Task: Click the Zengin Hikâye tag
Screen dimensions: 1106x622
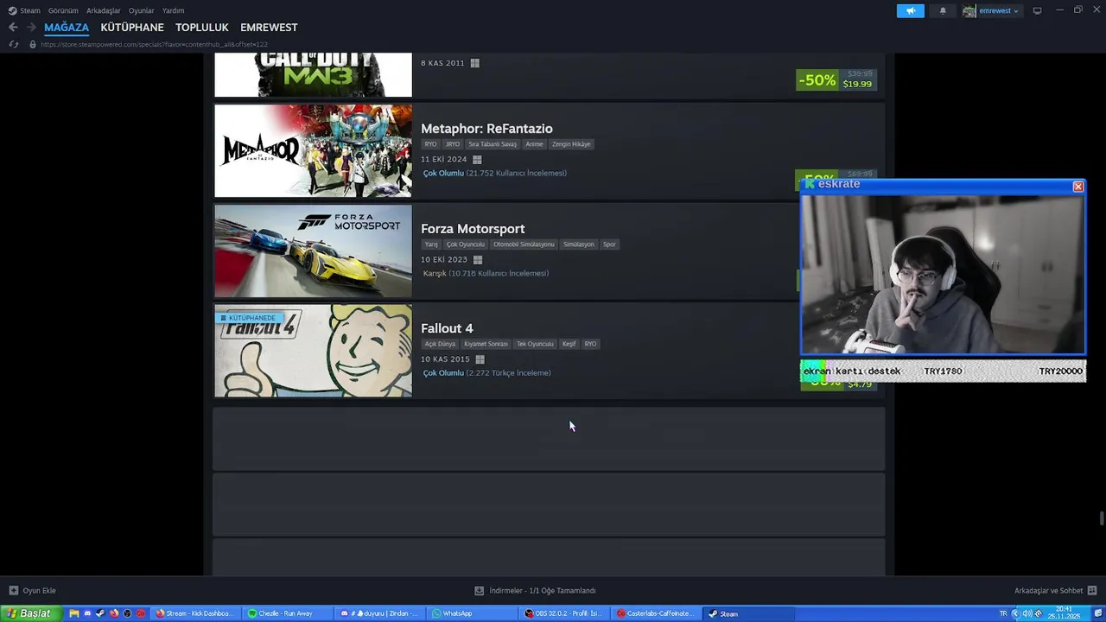Action: (x=572, y=144)
